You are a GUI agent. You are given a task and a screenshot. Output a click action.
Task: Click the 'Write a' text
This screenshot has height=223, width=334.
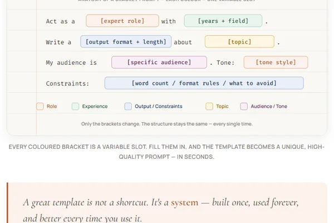pyautogui.click(x=58, y=42)
